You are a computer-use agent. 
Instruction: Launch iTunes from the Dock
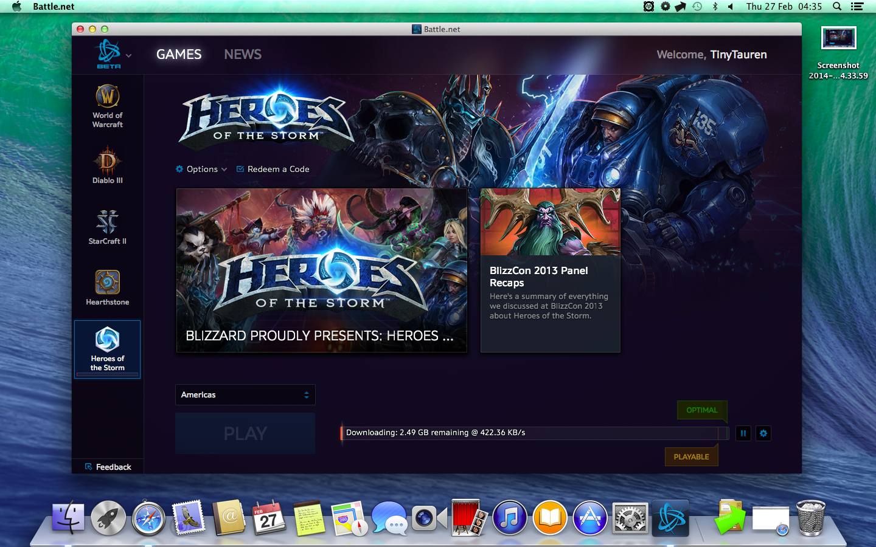(510, 518)
